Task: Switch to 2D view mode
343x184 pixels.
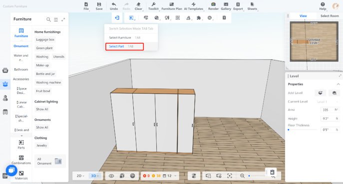Action: coord(80,176)
